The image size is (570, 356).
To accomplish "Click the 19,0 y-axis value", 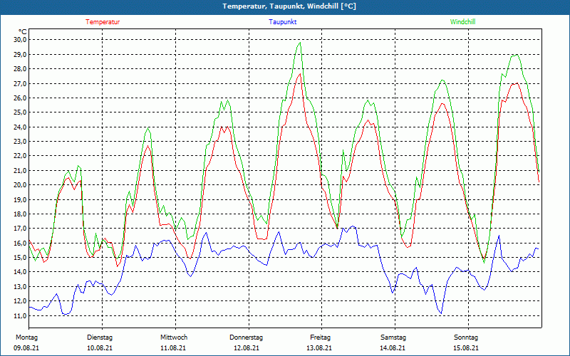I will [21, 199].
